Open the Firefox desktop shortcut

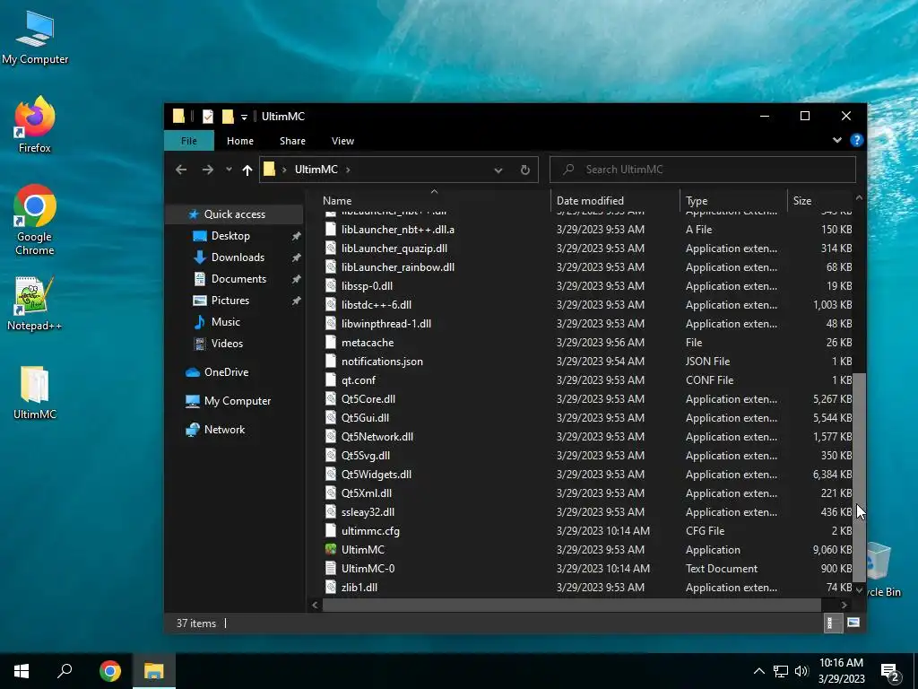(x=35, y=124)
